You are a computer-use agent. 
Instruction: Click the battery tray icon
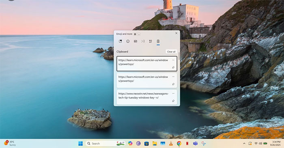point(265,143)
